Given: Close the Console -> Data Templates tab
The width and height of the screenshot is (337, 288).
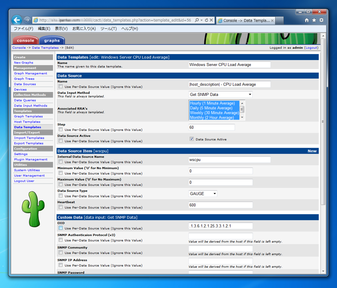Looking at the screenshot, I should 272,21.
